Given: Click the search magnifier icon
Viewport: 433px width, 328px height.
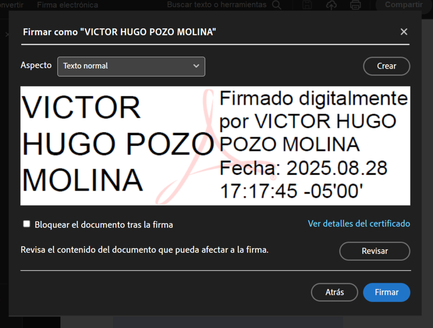Looking at the screenshot, I should click(276, 5).
